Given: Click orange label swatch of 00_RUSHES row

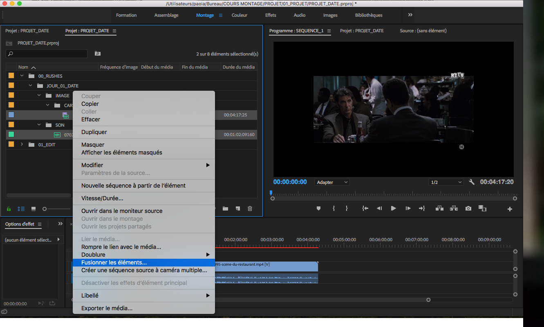Looking at the screenshot, I should pyautogui.click(x=11, y=76).
